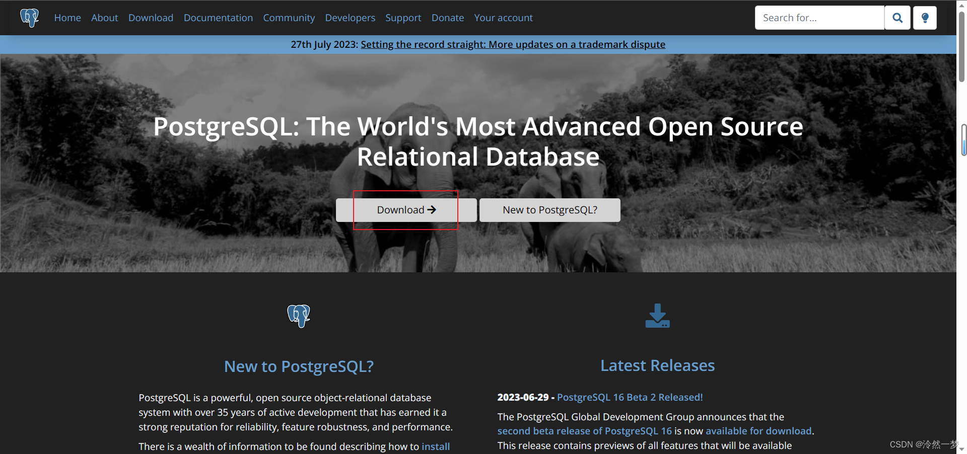Click the Latest Releases heading
Viewport: 967px width, 454px height.
[x=657, y=365]
